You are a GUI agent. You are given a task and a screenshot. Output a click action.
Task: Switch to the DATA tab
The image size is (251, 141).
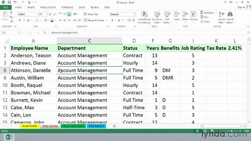pos(82,7)
